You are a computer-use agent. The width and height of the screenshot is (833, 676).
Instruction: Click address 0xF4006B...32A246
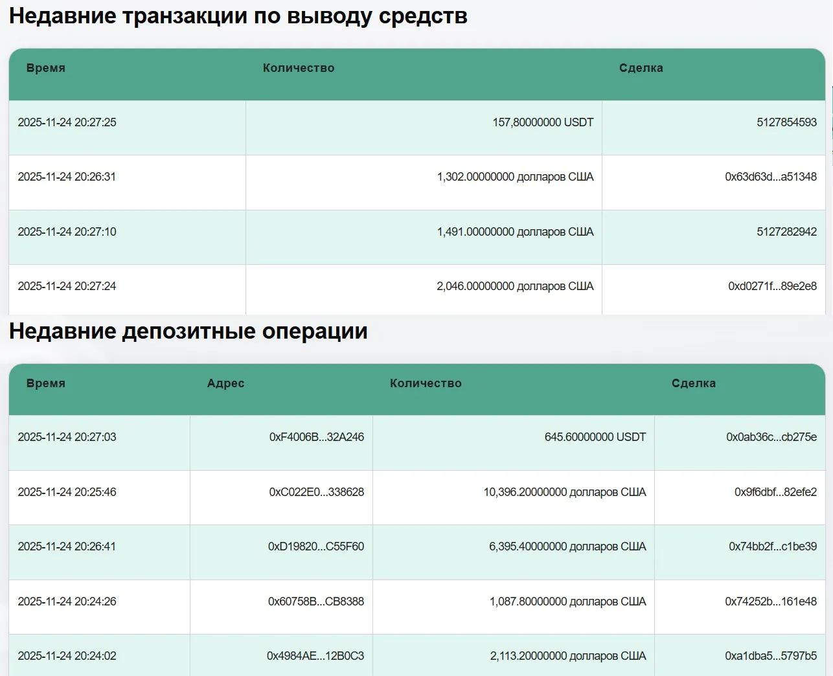pos(317,437)
